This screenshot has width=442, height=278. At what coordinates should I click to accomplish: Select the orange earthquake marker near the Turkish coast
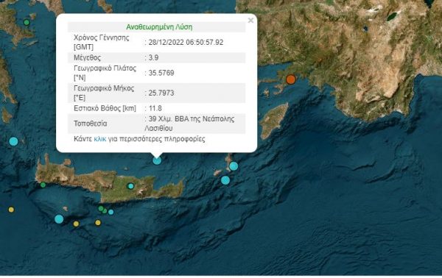point(291,79)
